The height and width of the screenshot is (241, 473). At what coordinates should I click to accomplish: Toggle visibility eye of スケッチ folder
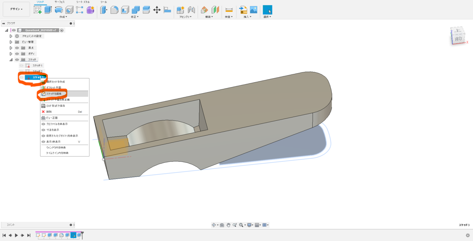[17, 60]
